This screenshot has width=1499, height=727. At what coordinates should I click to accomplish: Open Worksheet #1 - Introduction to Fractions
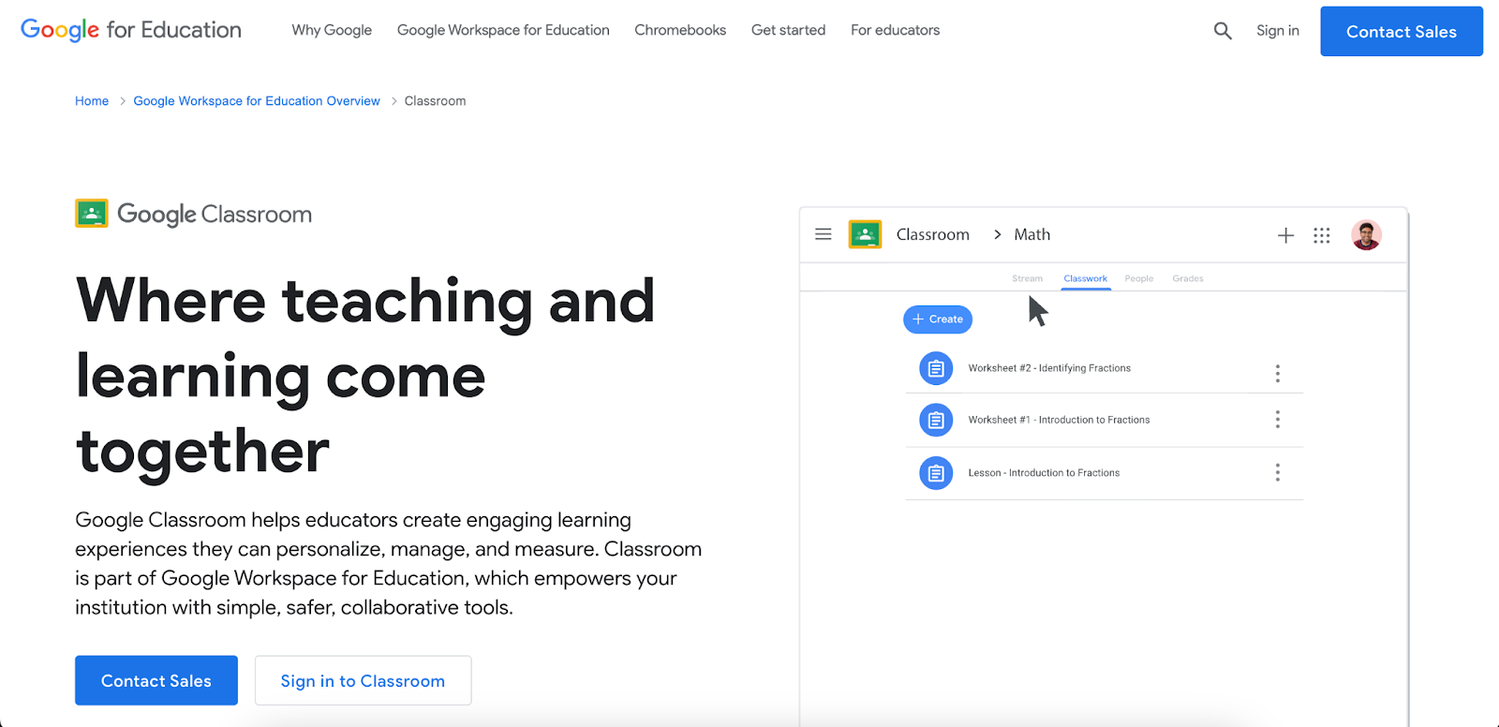[1059, 420]
